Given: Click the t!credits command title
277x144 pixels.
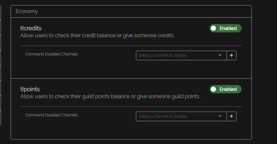Looking at the screenshot, I should click(x=31, y=28).
